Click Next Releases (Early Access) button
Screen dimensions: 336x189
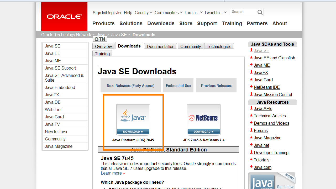pos(130,85)
